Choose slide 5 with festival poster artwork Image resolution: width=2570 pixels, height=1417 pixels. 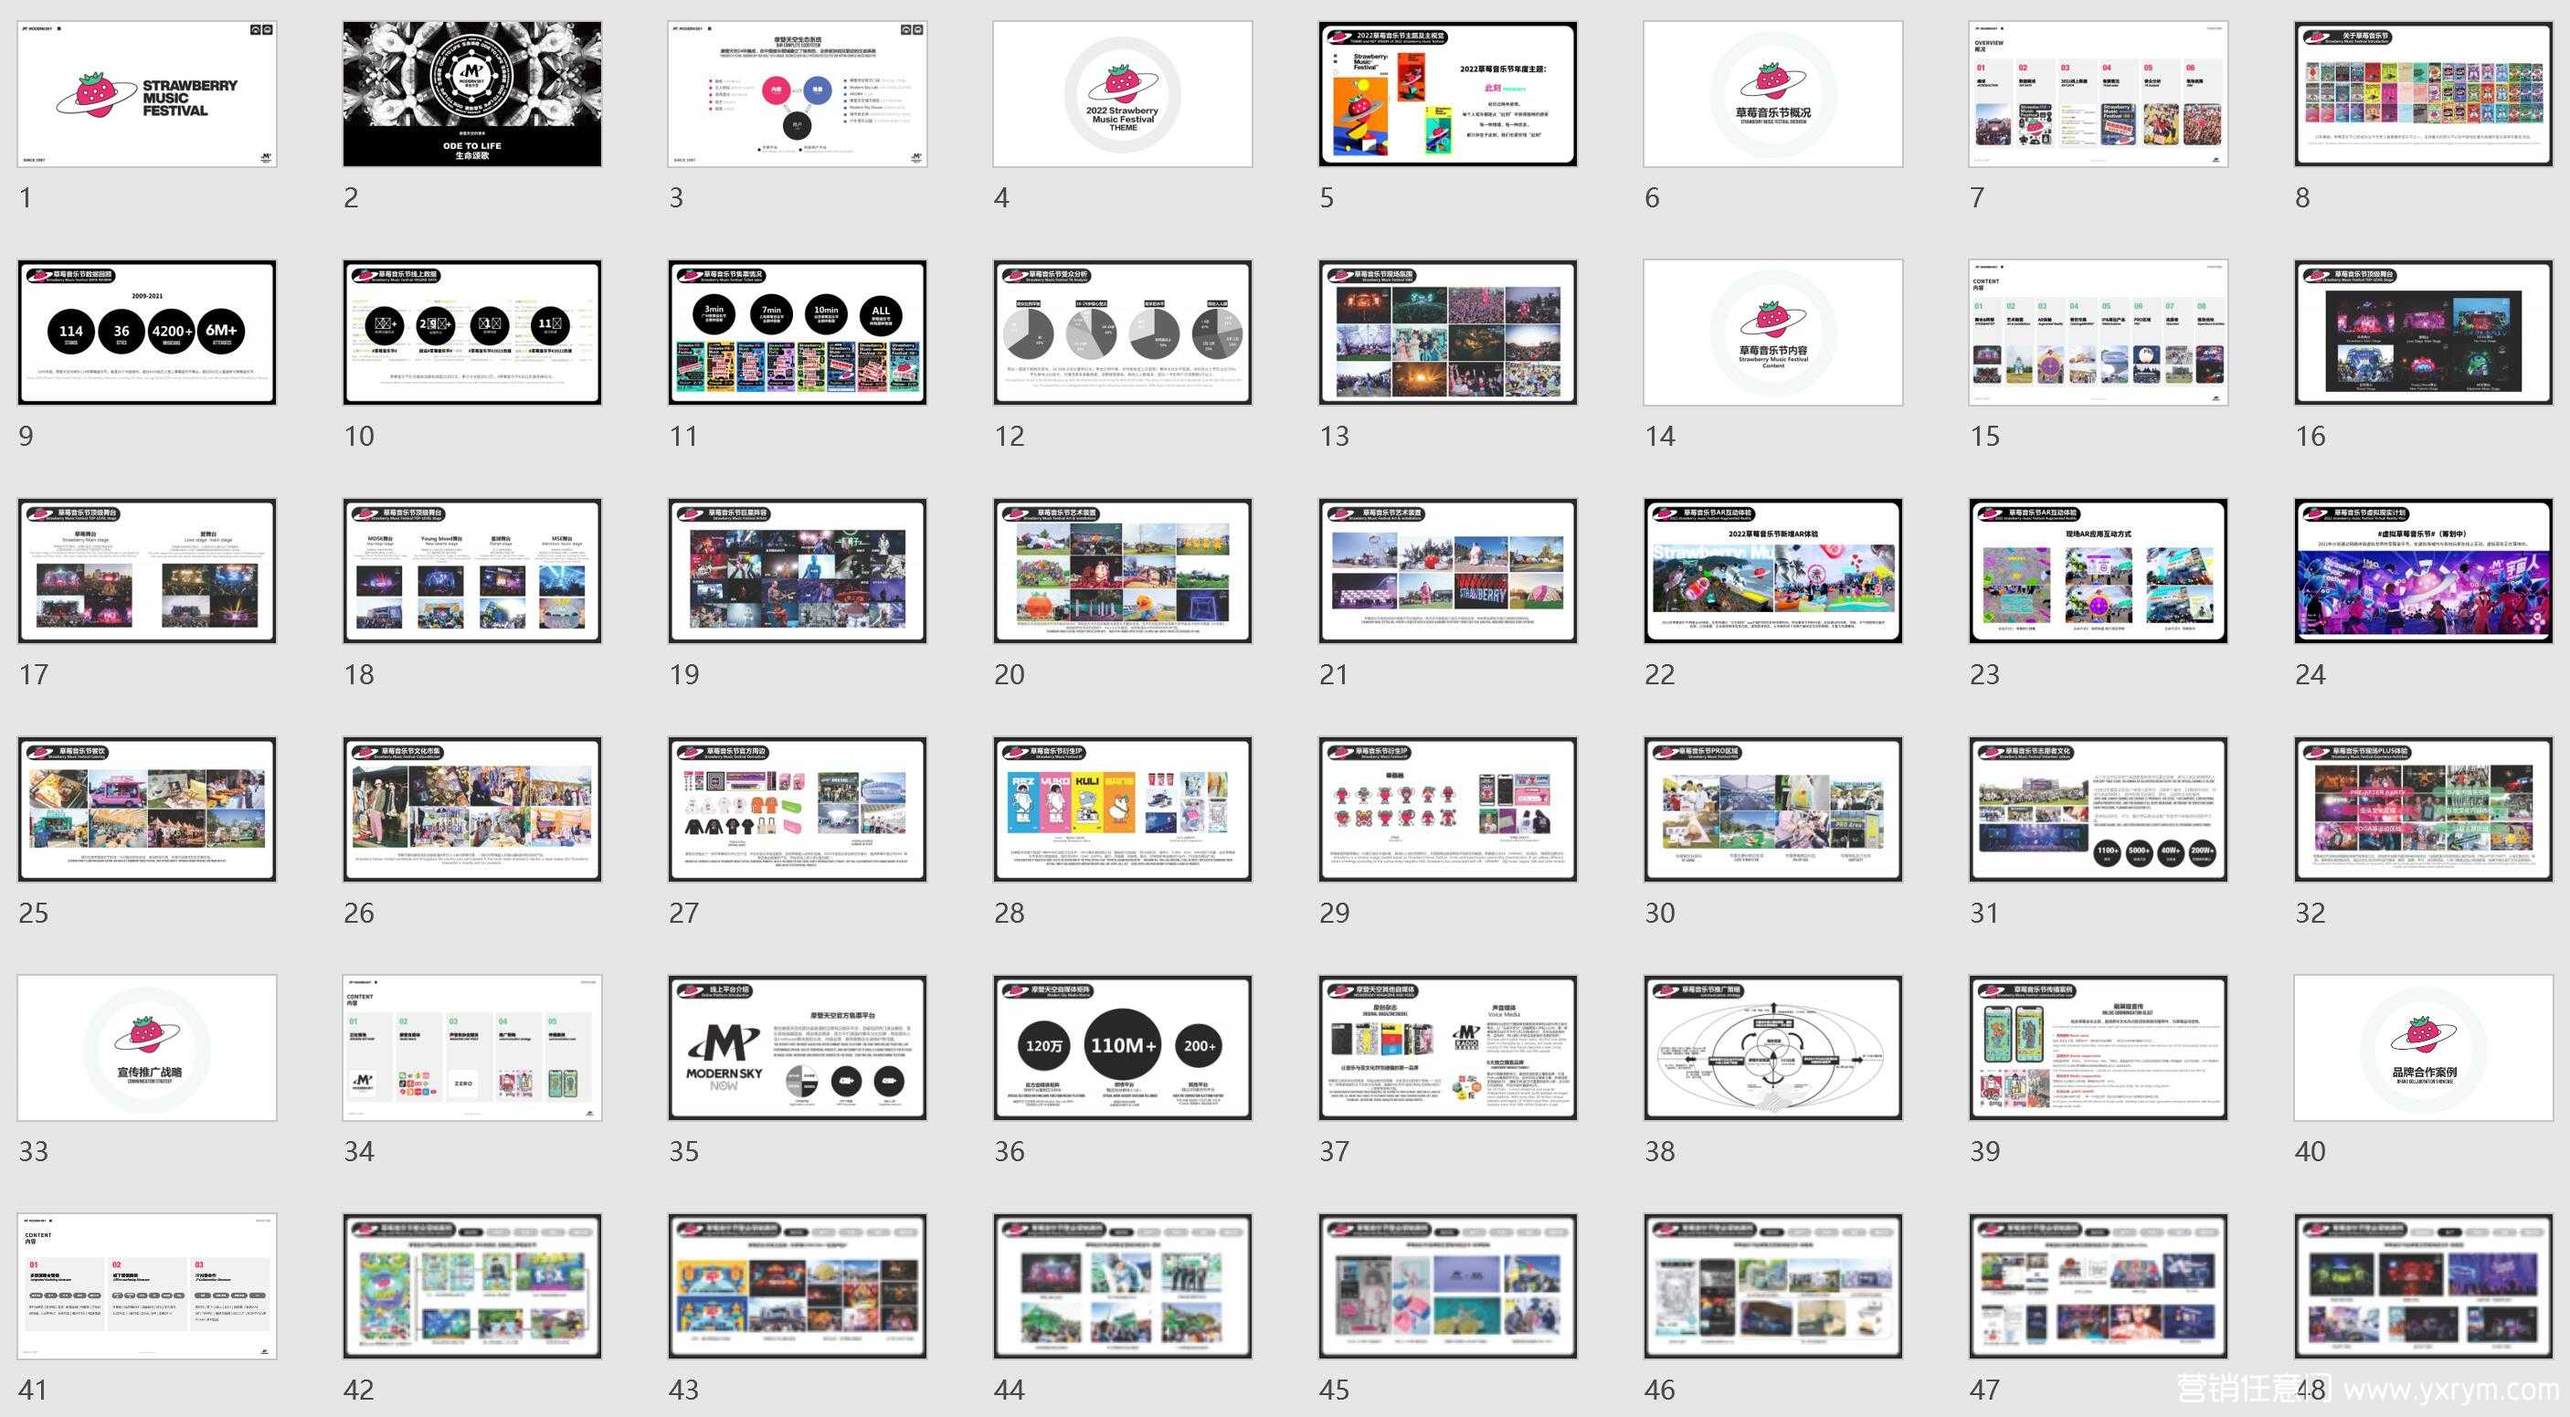(x=1447, y=94)
